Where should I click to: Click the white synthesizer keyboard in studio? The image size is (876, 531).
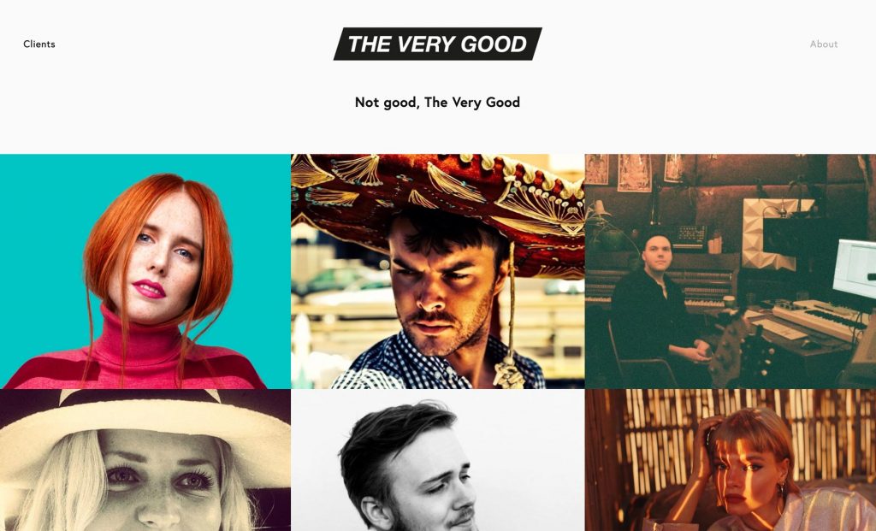[817, 318]
